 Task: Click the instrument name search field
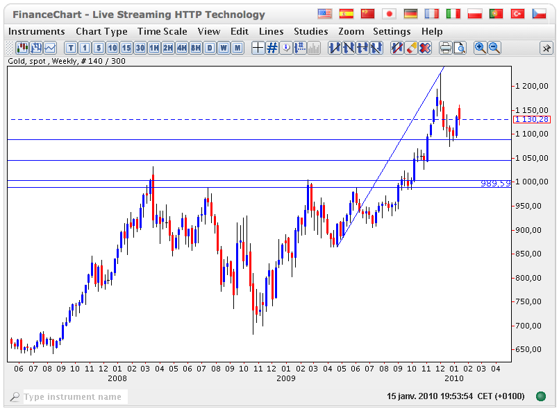point(74,397)
